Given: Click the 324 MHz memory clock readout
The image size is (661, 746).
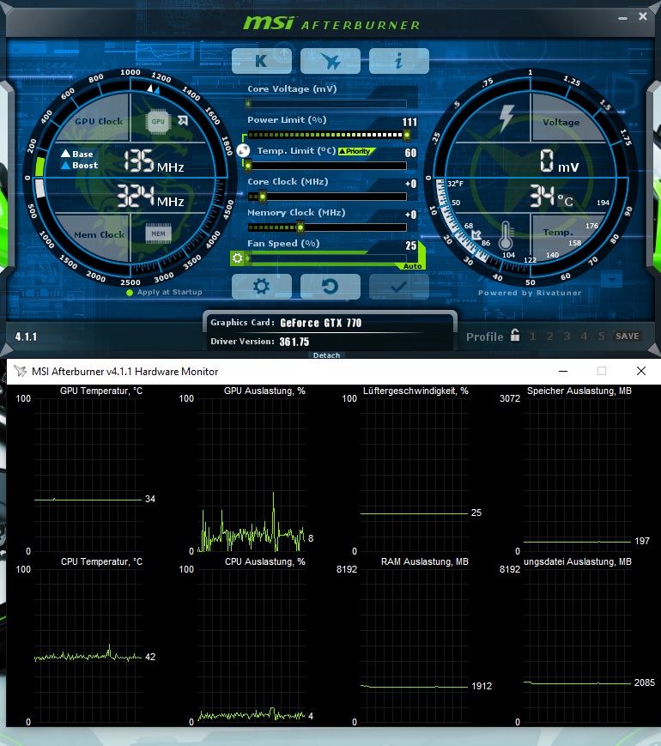Looking at the screenshot, I should [x=151, y=197].
